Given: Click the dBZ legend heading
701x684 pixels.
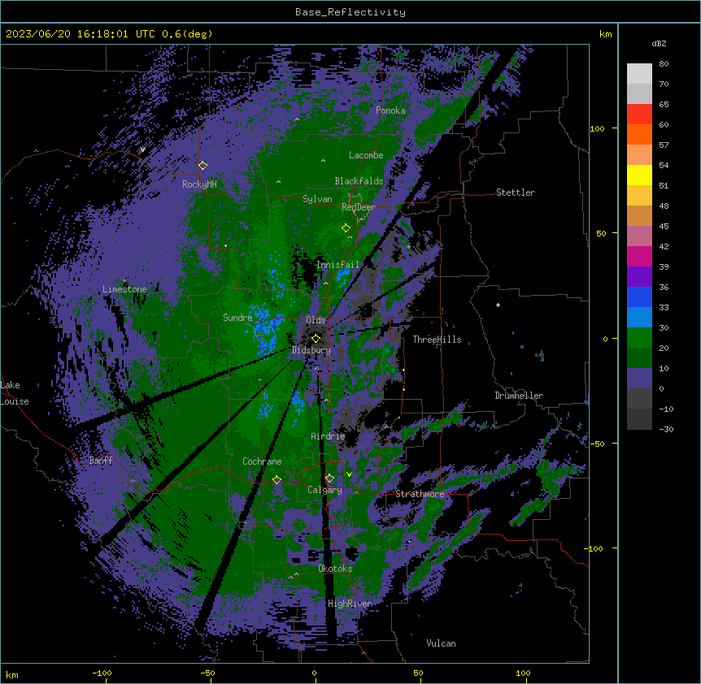Looking at the screenshot, I should (x=659, y=44).
